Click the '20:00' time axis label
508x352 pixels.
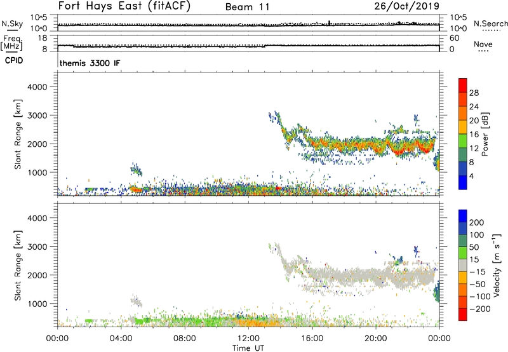tap(375, 339)
